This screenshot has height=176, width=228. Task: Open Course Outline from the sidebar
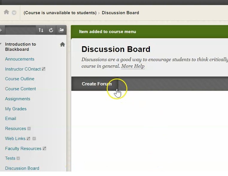click(20, 79)
